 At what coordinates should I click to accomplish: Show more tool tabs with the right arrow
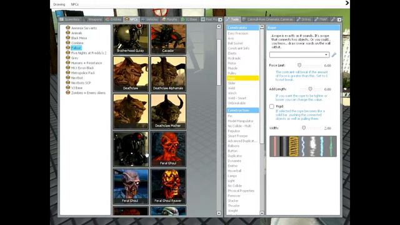pyautogui.click(x=339, y=19)
